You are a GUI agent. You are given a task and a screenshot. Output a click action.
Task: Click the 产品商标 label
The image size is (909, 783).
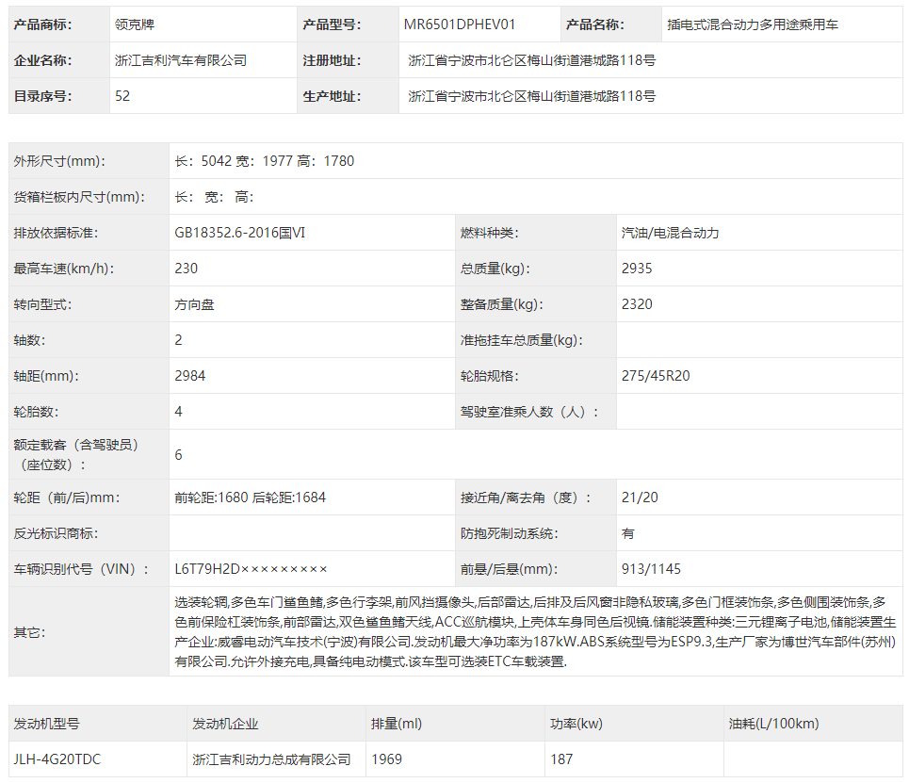(x=42, y=24)
